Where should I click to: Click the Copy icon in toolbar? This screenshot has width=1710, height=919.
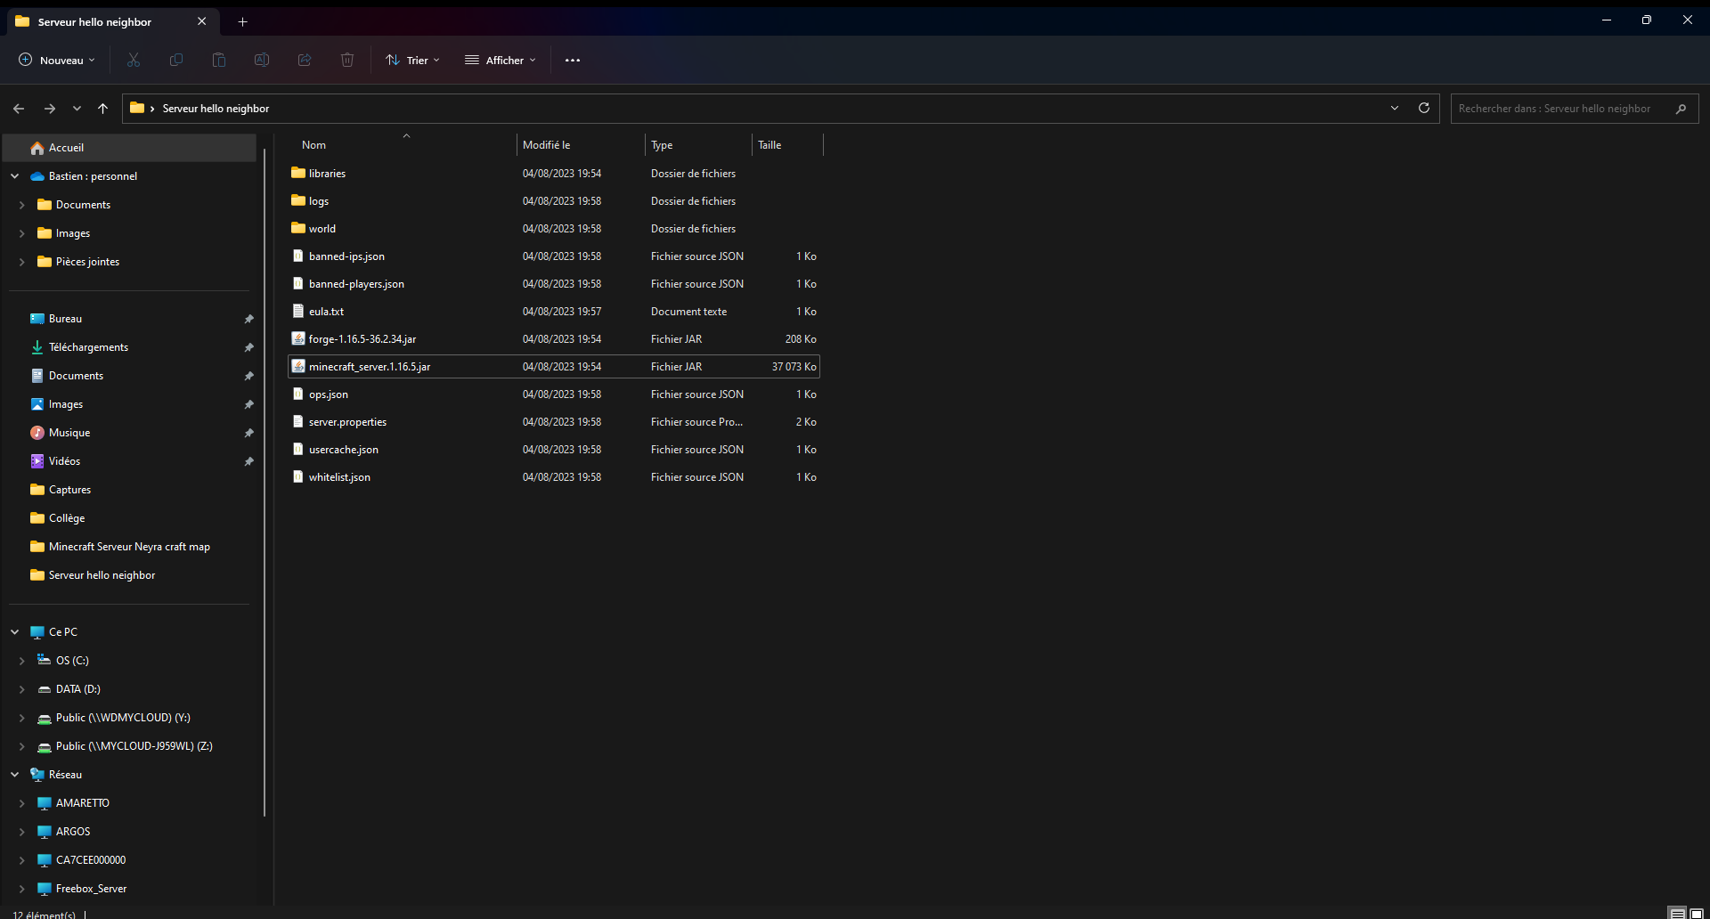click(176, 60)
